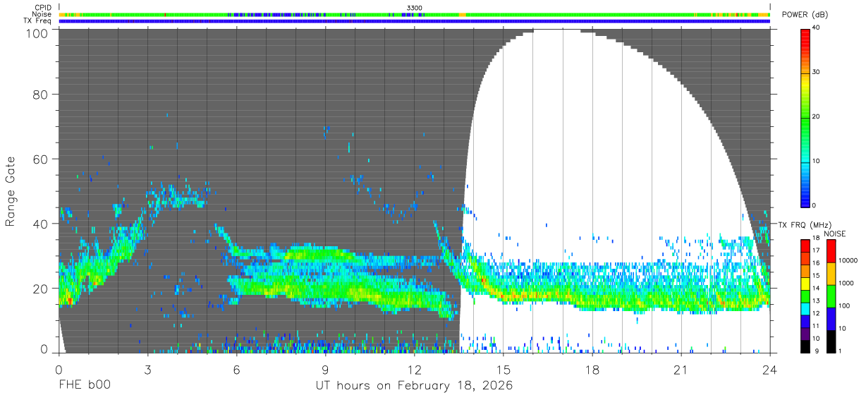Click the blue TX Freq strip above the plot

click(414, 21)
